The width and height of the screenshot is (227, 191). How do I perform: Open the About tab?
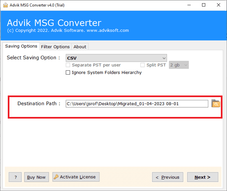click(80, 47)
